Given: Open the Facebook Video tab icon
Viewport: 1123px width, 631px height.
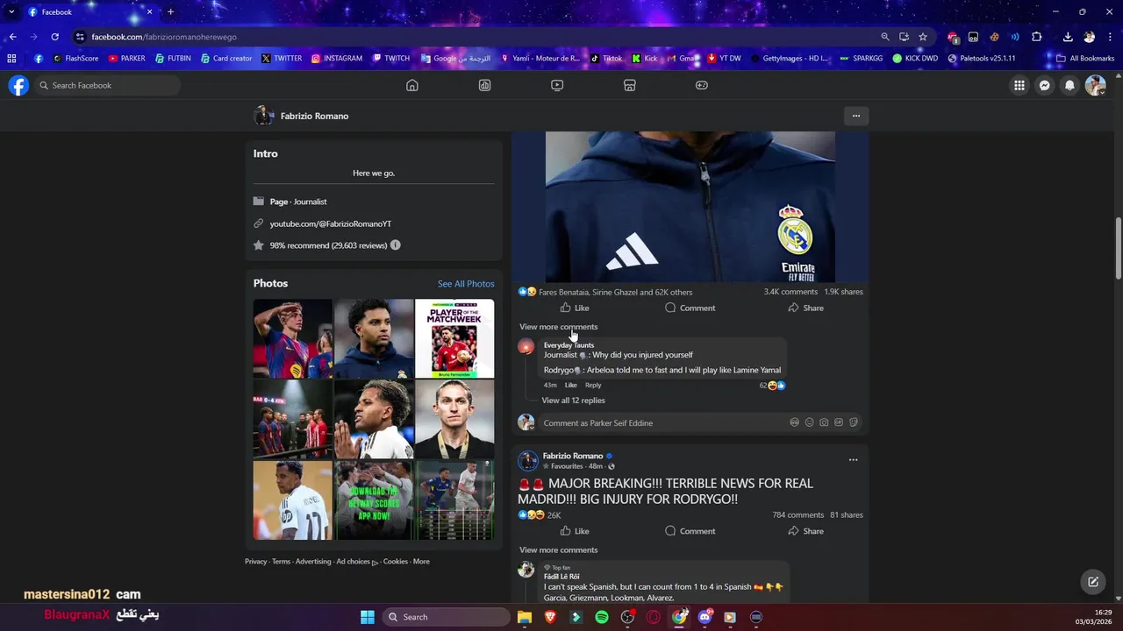Looking at the screenshot, I should (557, 85).
